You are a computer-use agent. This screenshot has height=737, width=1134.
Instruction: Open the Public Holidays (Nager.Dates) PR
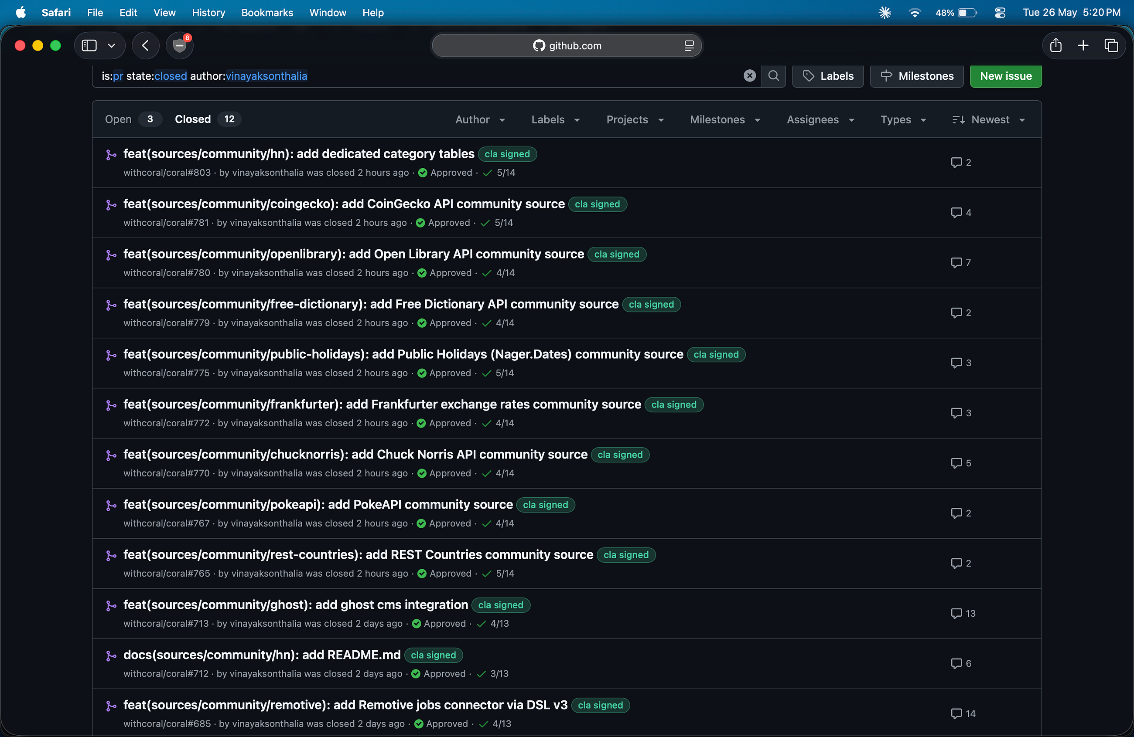(403, 354)
